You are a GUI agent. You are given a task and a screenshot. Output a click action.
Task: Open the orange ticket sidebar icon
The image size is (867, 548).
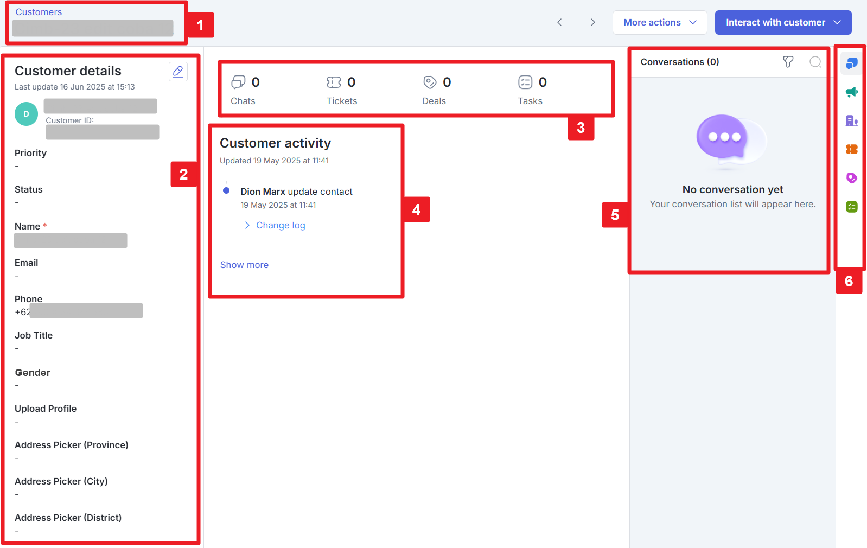coord(851,149)
